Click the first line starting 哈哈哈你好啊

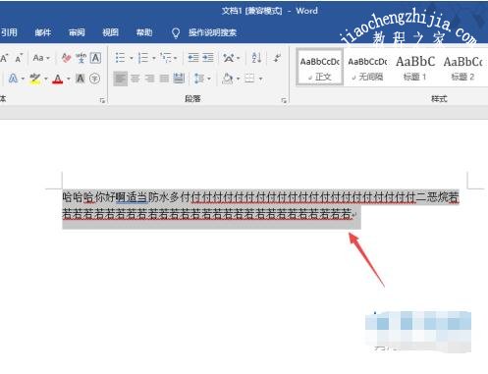point(260,197)
